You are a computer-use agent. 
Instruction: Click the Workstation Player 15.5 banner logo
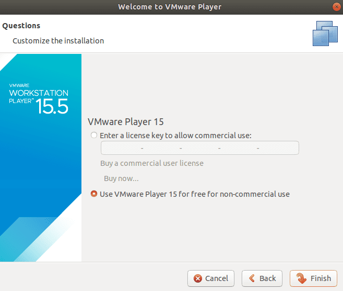(x=39, y=99)
